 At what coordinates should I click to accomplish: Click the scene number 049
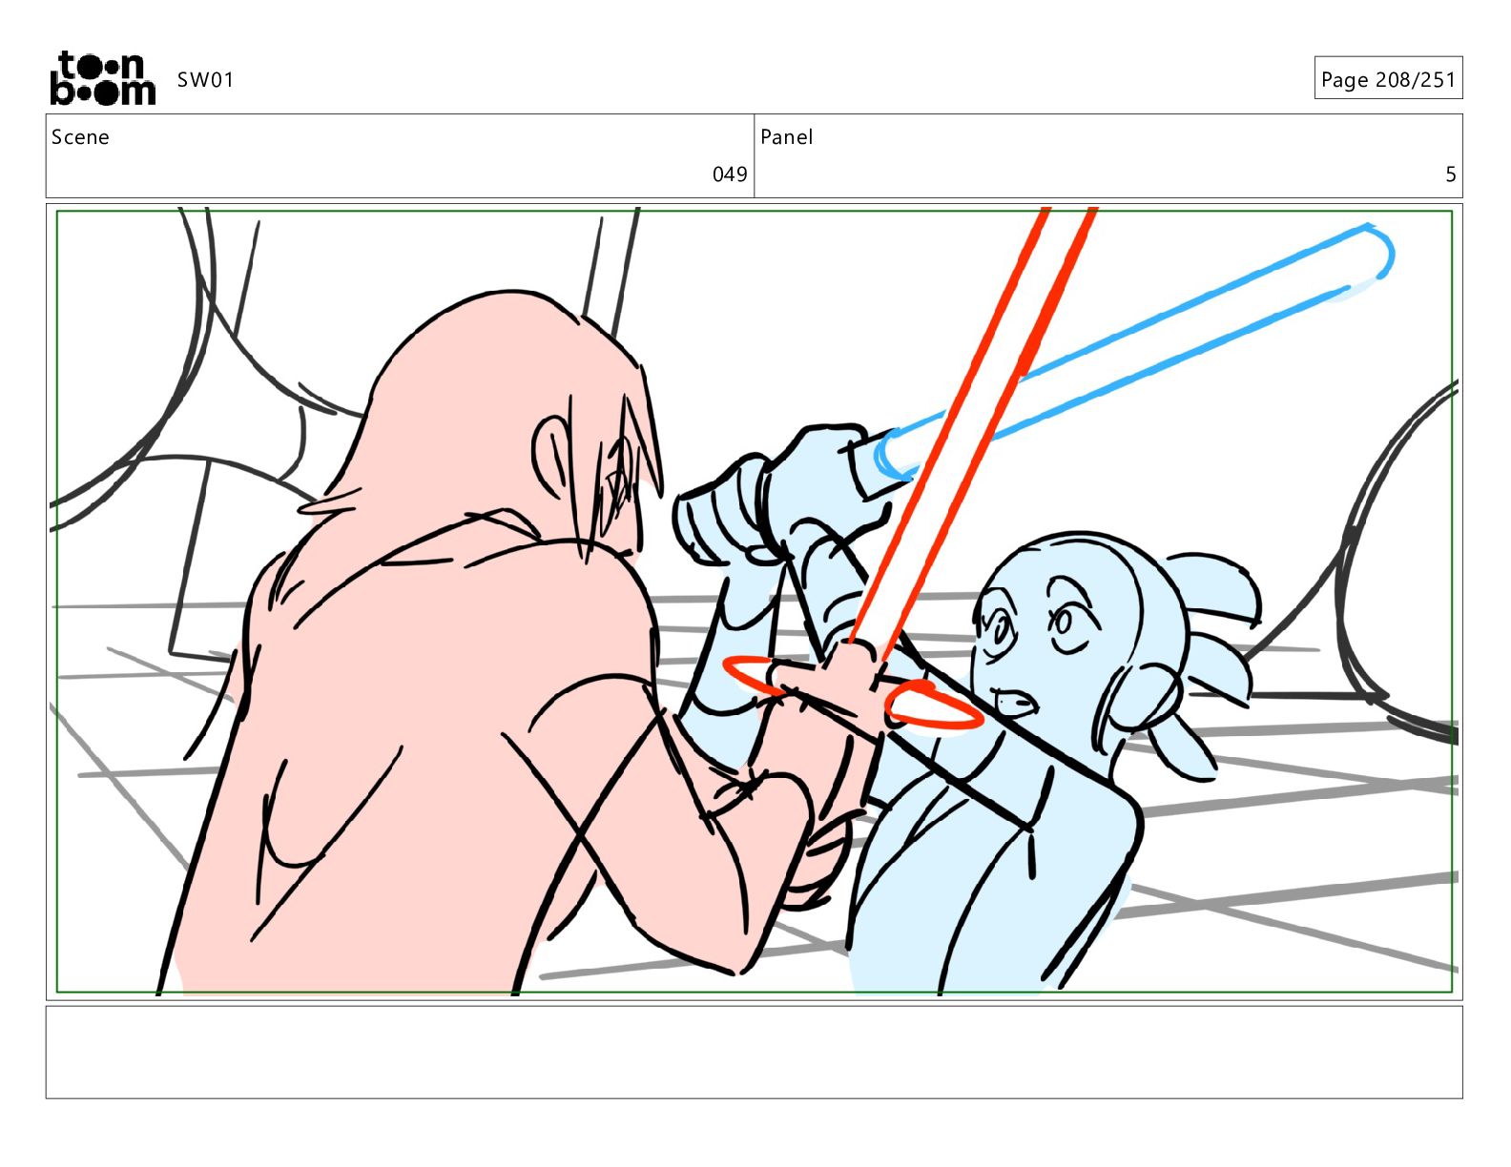tap(730, 174)
